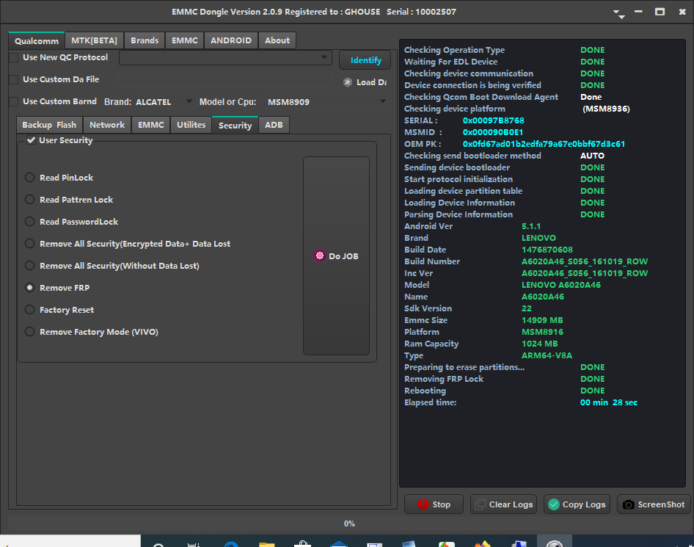This screenshot has width=694, height=547.
Task: Open Microsoft Edge from the taskbar
Action: (x=231, y=543)
